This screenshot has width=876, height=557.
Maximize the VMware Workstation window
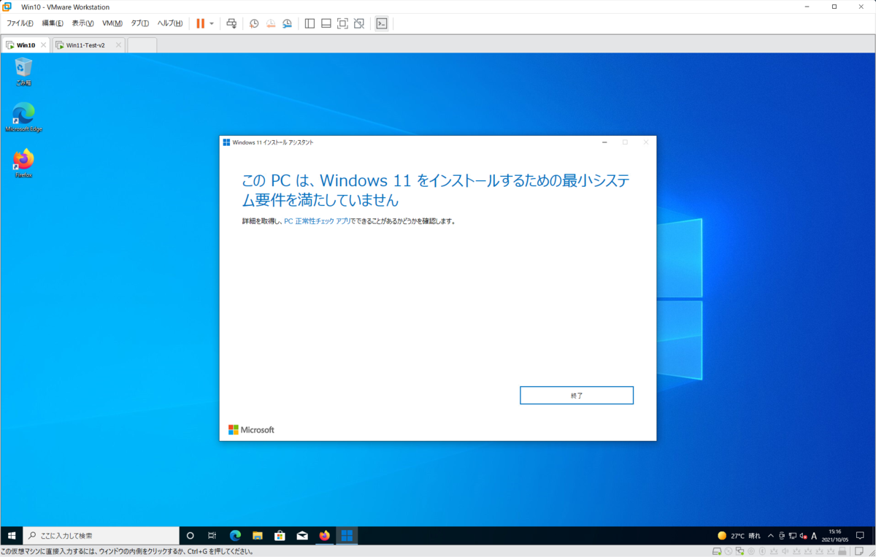click(834, 7)
